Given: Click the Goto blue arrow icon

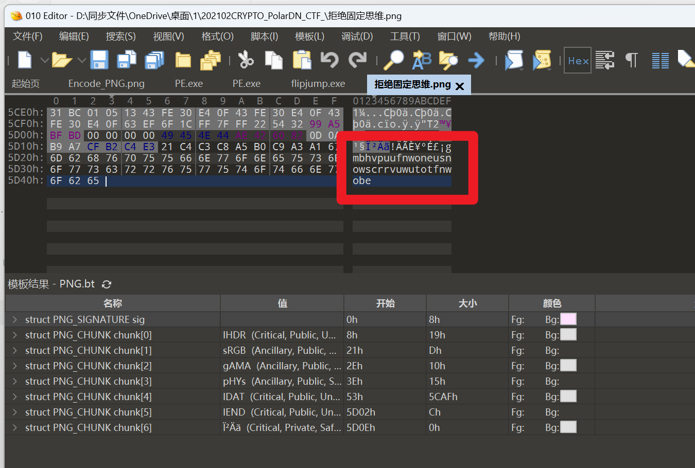Looking at the screenshot, I should tap(476, 60).
